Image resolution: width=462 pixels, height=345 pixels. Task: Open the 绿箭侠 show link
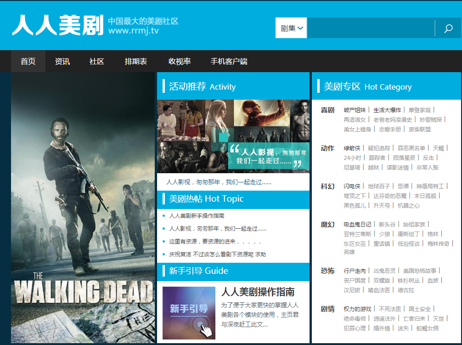click(x=352, y=148)
